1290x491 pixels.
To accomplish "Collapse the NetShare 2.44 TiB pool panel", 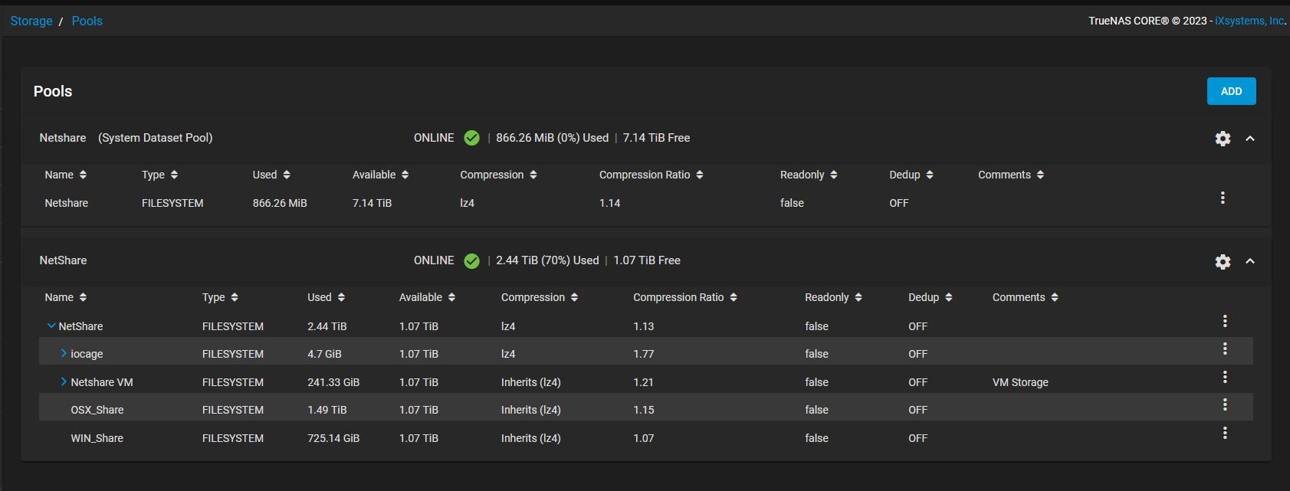I will tap(1250, 261).
